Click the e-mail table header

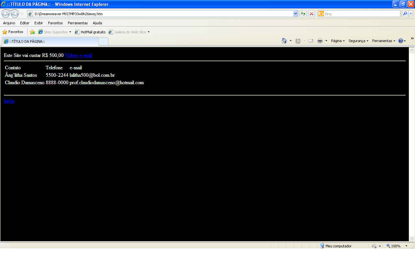click(x=76, y=68)
